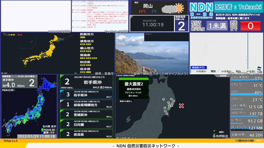The image size is (264, 148).
Task: Click the sun and cloud weather icon for 岡山
Action: click(173, 8)
